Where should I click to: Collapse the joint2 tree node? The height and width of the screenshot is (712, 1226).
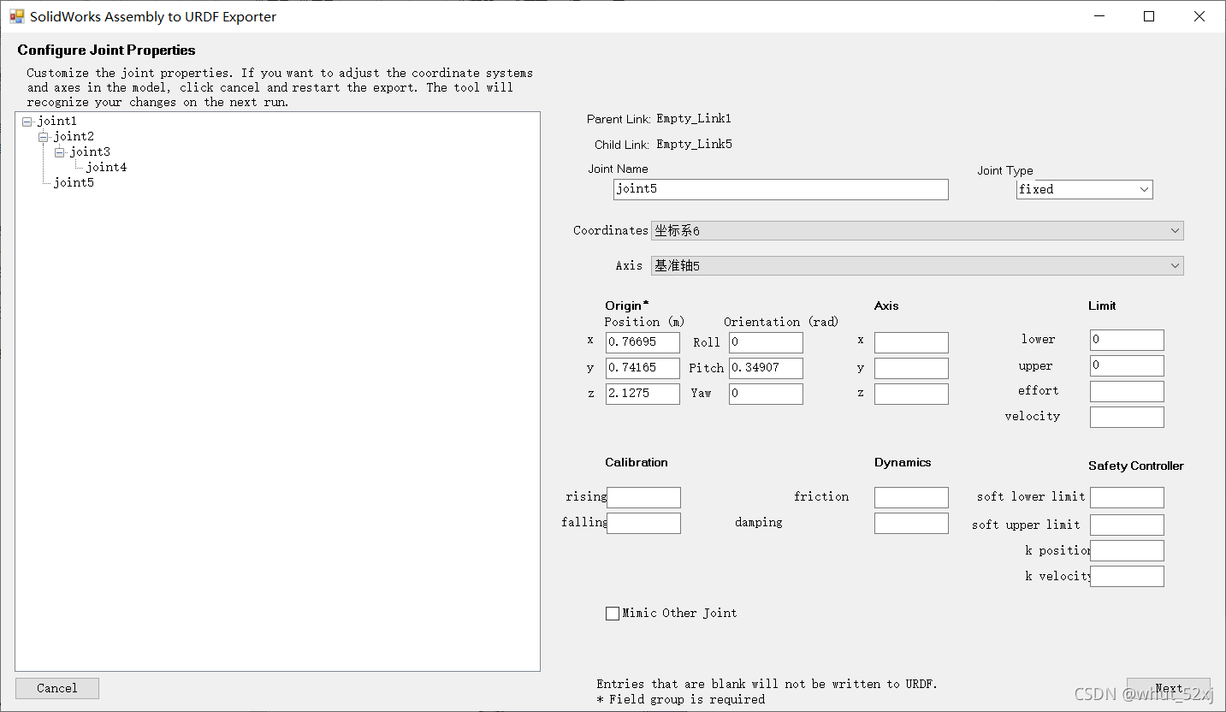43,137
